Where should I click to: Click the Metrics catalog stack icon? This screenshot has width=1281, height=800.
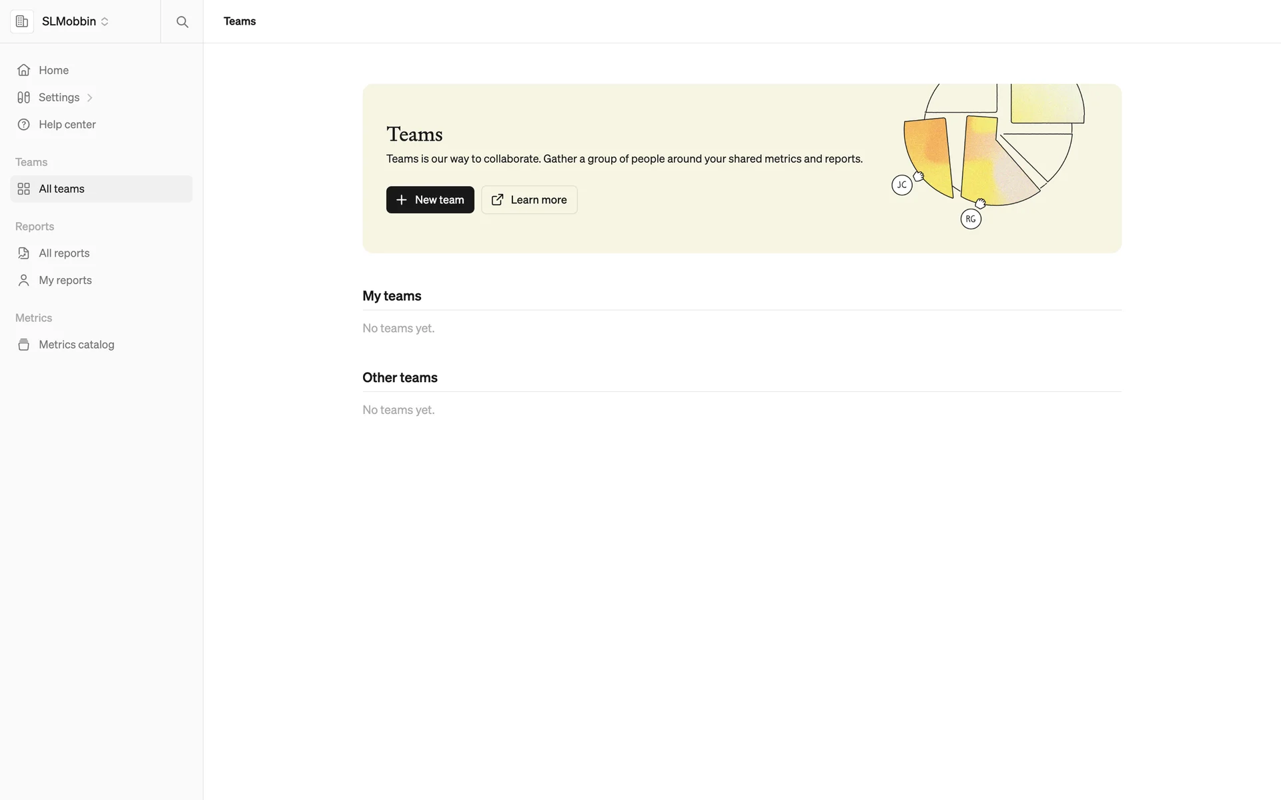pos(24,345)
